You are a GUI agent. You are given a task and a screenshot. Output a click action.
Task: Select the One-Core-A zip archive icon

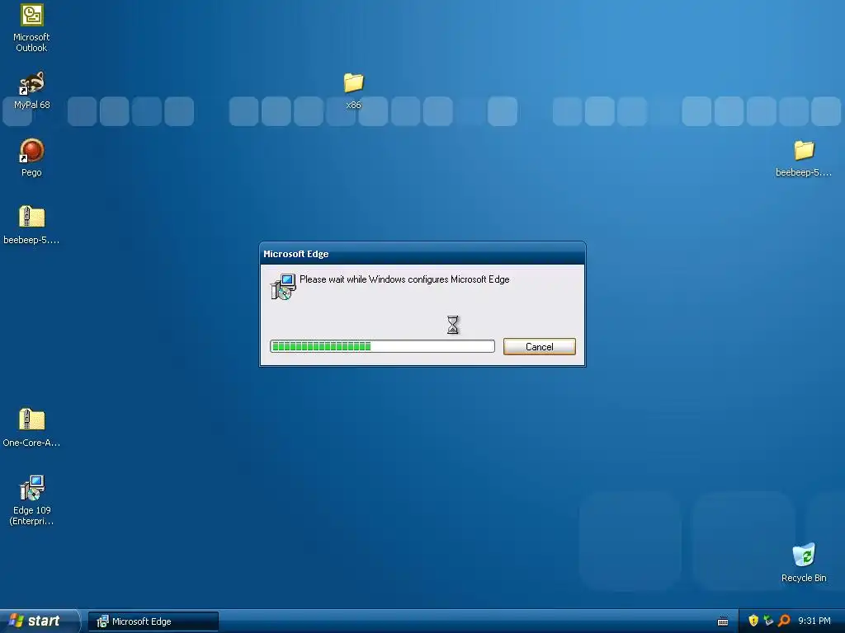pos(31,428)
